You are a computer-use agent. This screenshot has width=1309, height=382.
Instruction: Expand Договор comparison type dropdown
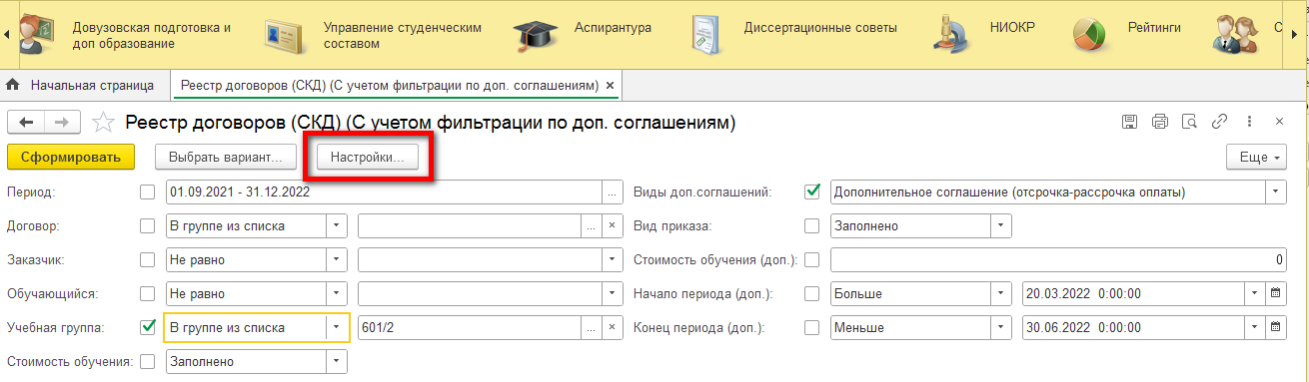coord(337,225)
